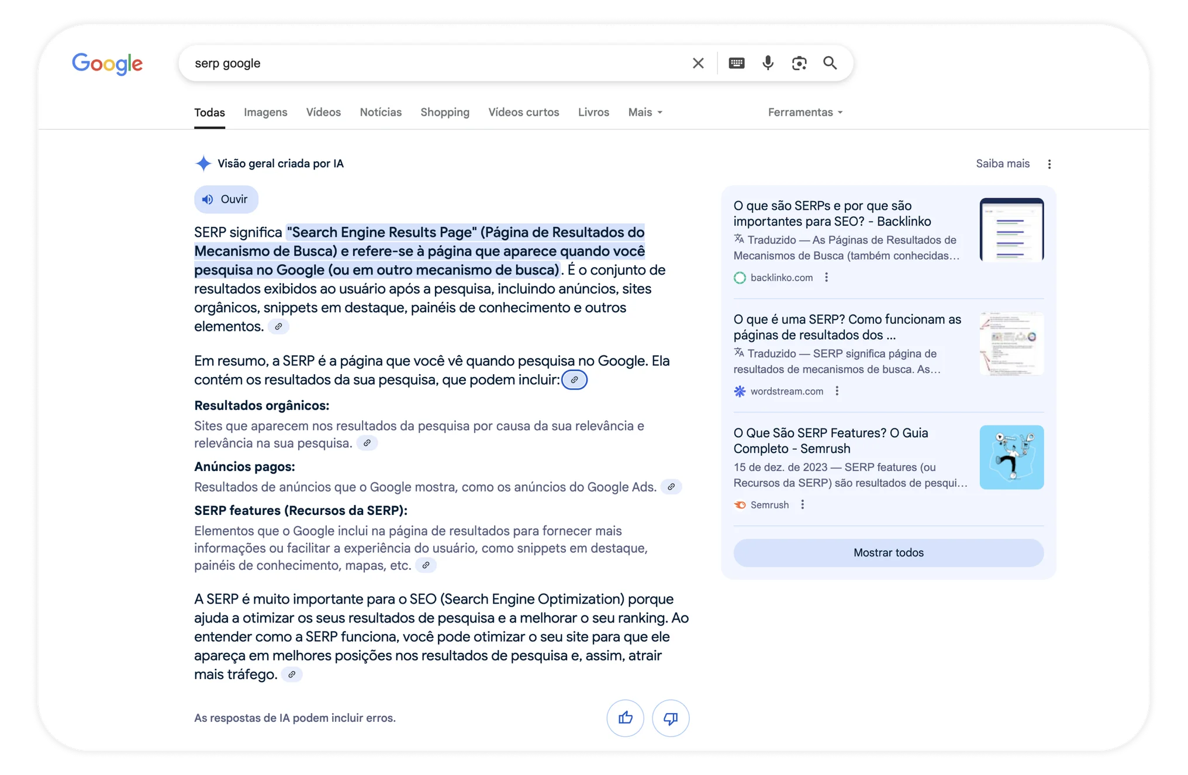
Task: Open three-dot menu next to wordstream.com
Action: pyautogui.click(x=837, y=391)
